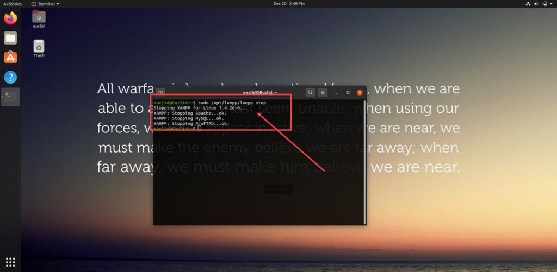557x272 pixels.
Task: Open the Files manager in dock
Action: click(x=10, y=37)
